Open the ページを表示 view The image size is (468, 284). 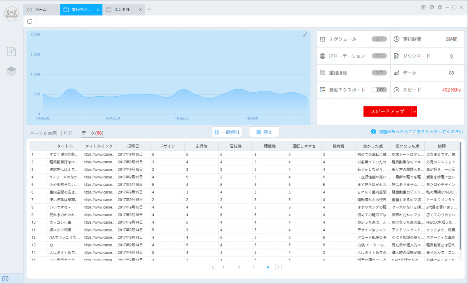pyautogui.click(x=43, y=133)
